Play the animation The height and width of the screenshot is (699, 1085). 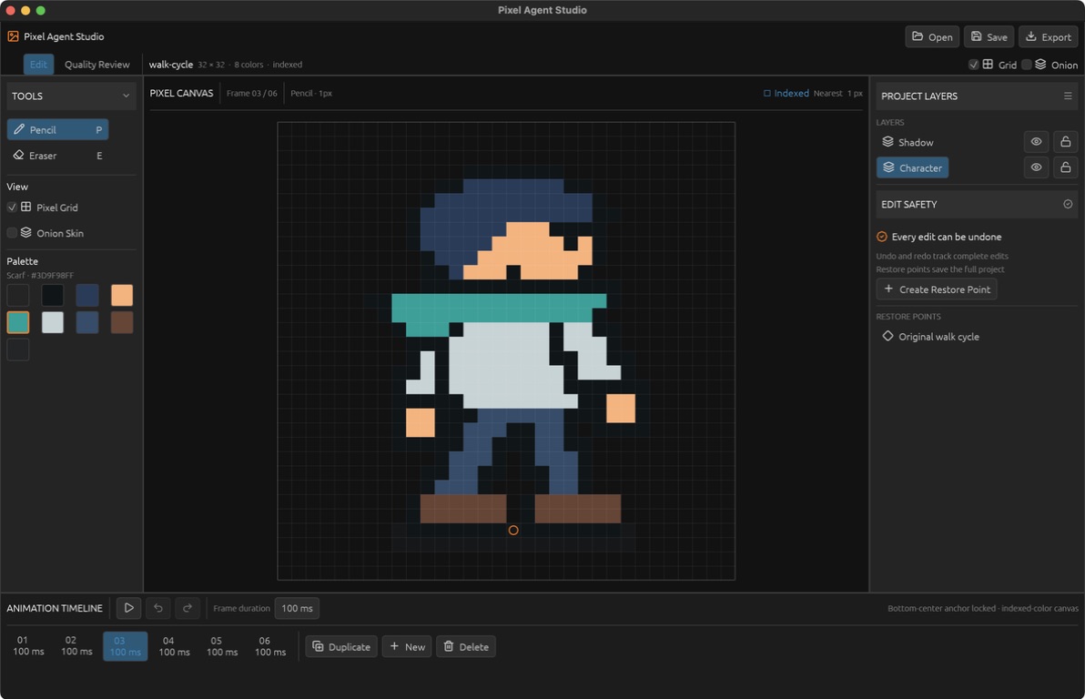128,608
